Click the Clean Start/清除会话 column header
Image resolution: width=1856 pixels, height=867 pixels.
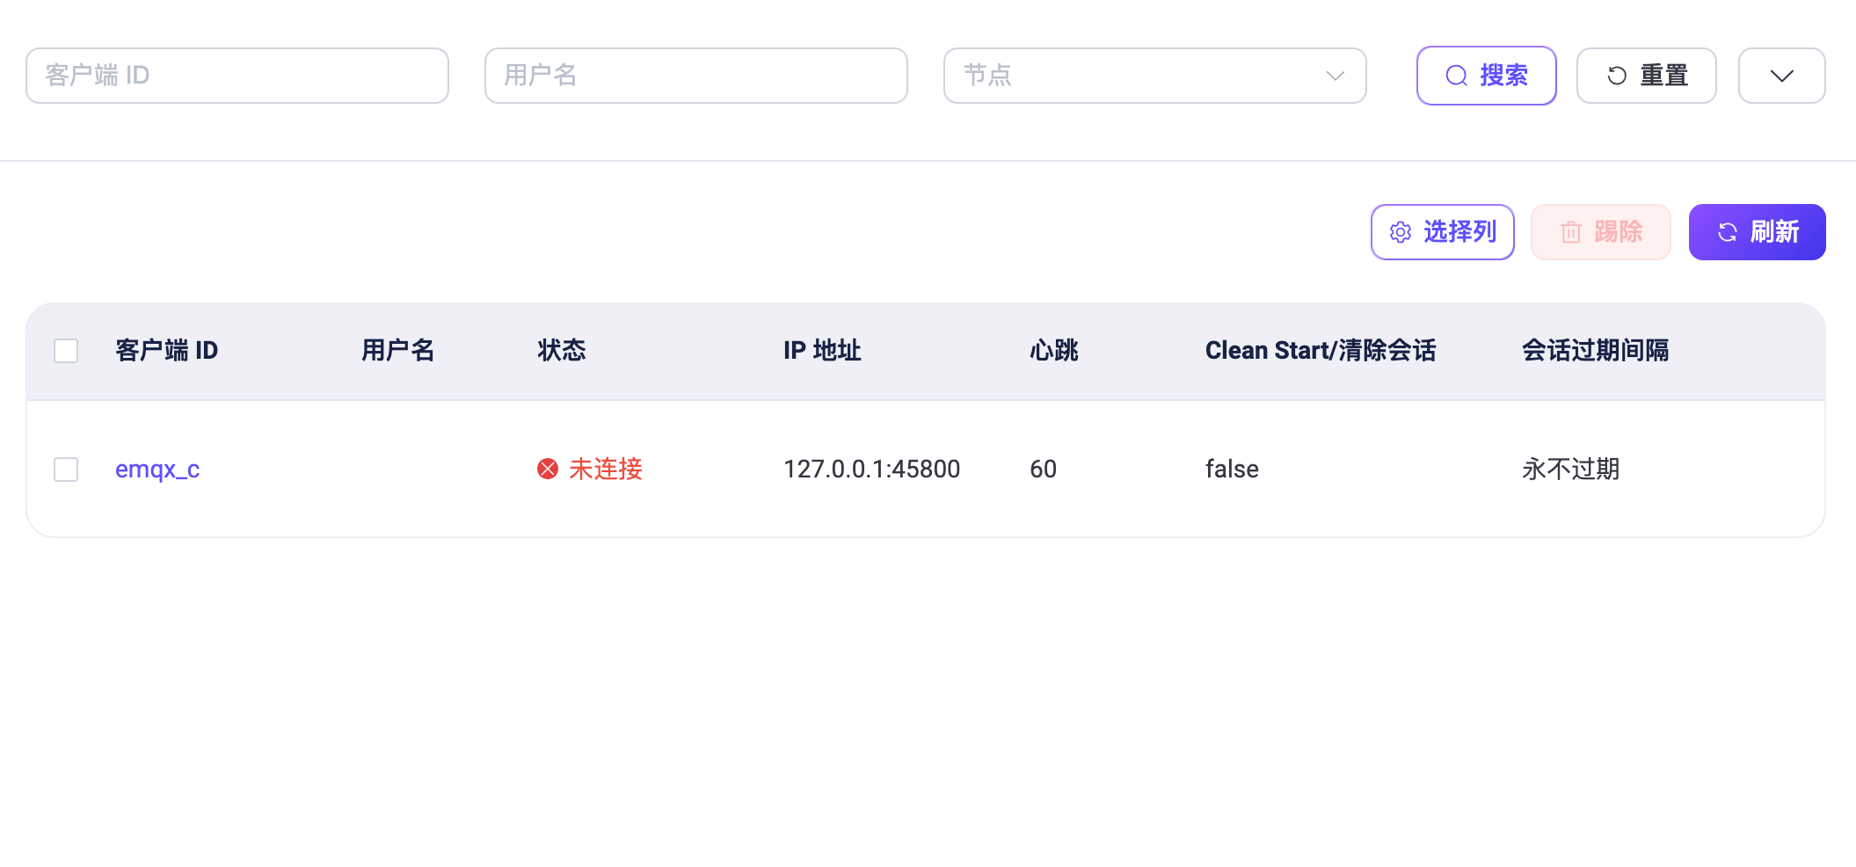1321,350
